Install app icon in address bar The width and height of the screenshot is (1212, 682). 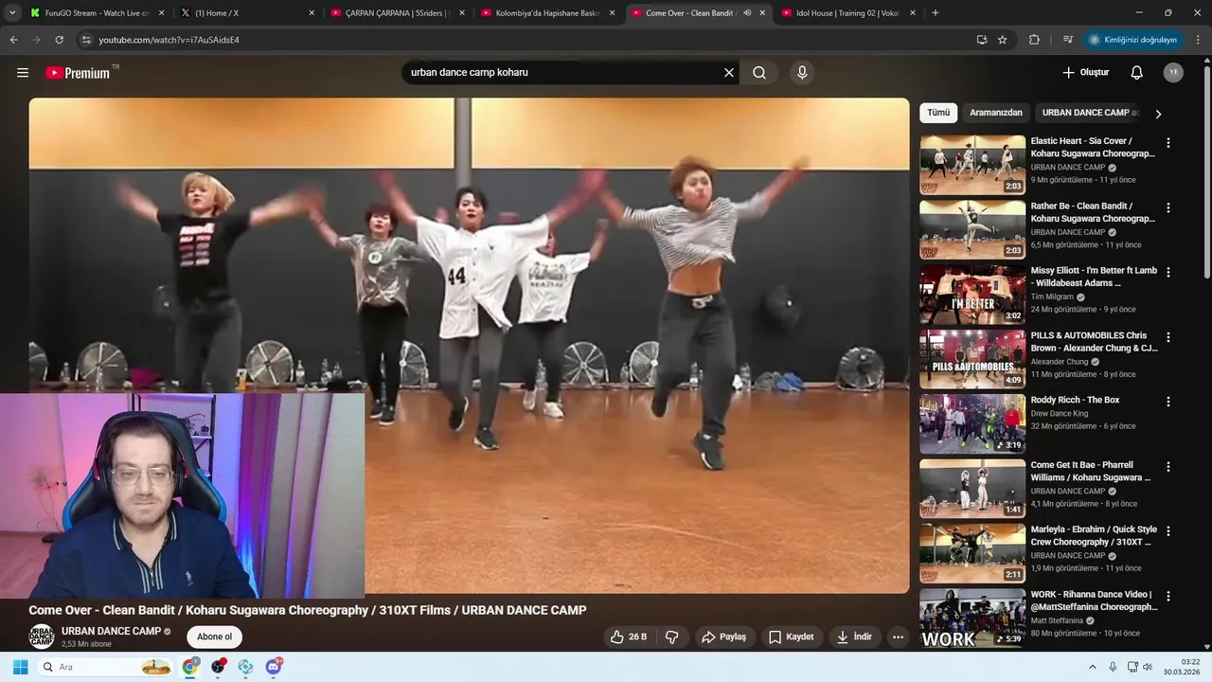[982, 40]
